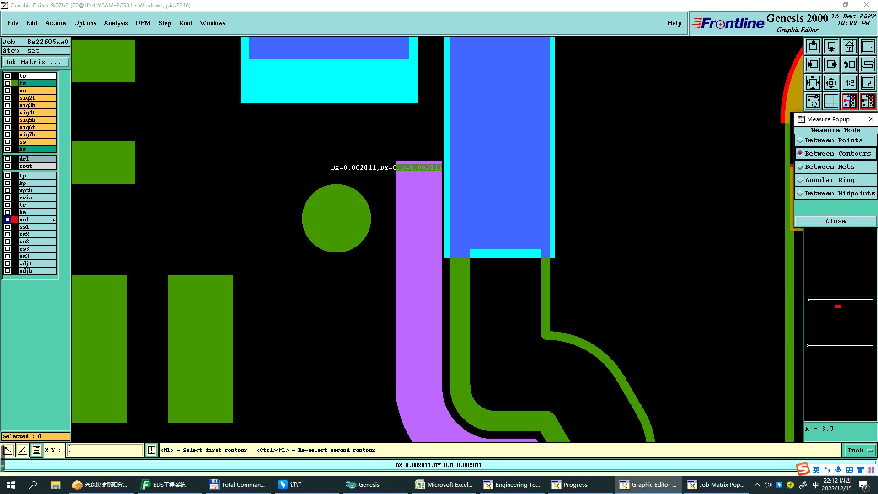Click Close in Measure Popup
The width and height of the screenshot is (878, 494).
[835, 221]
